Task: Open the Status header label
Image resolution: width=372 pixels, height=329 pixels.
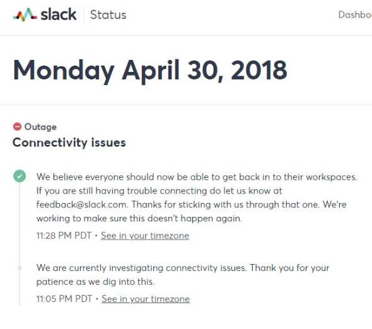Action: [x=108, y=14]
